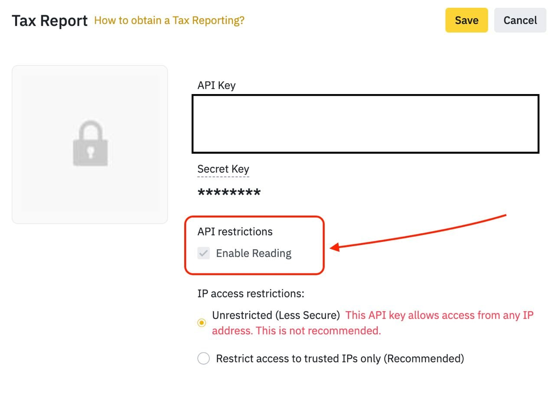Viewport: 555px width, 394px height.
Task: Open How to obtain a Tax Reporting link
Action: point(169,20)
